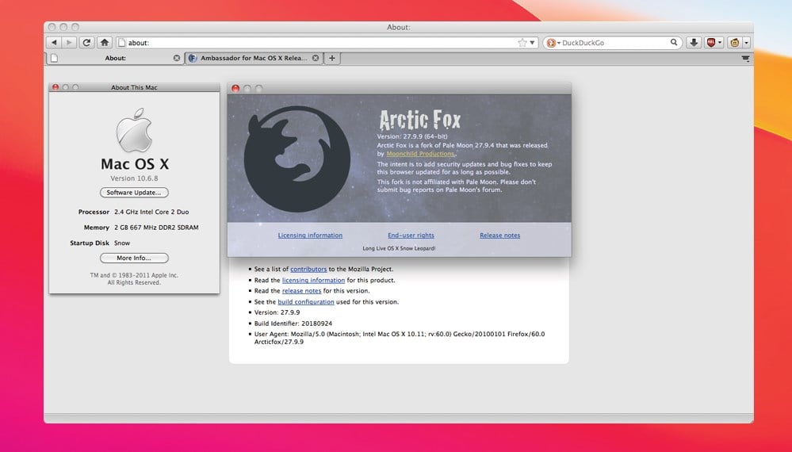Image resolution: width=792 pixels, height=452 pixels.
Task: Click Version 10.6.8 text
Action: pyautogui.click(x=134, y=178)
